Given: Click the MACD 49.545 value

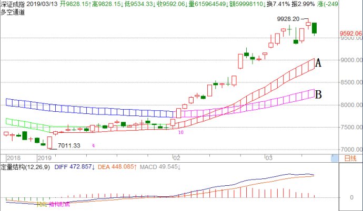Looking at the screenshot, I should pos(160,167).
